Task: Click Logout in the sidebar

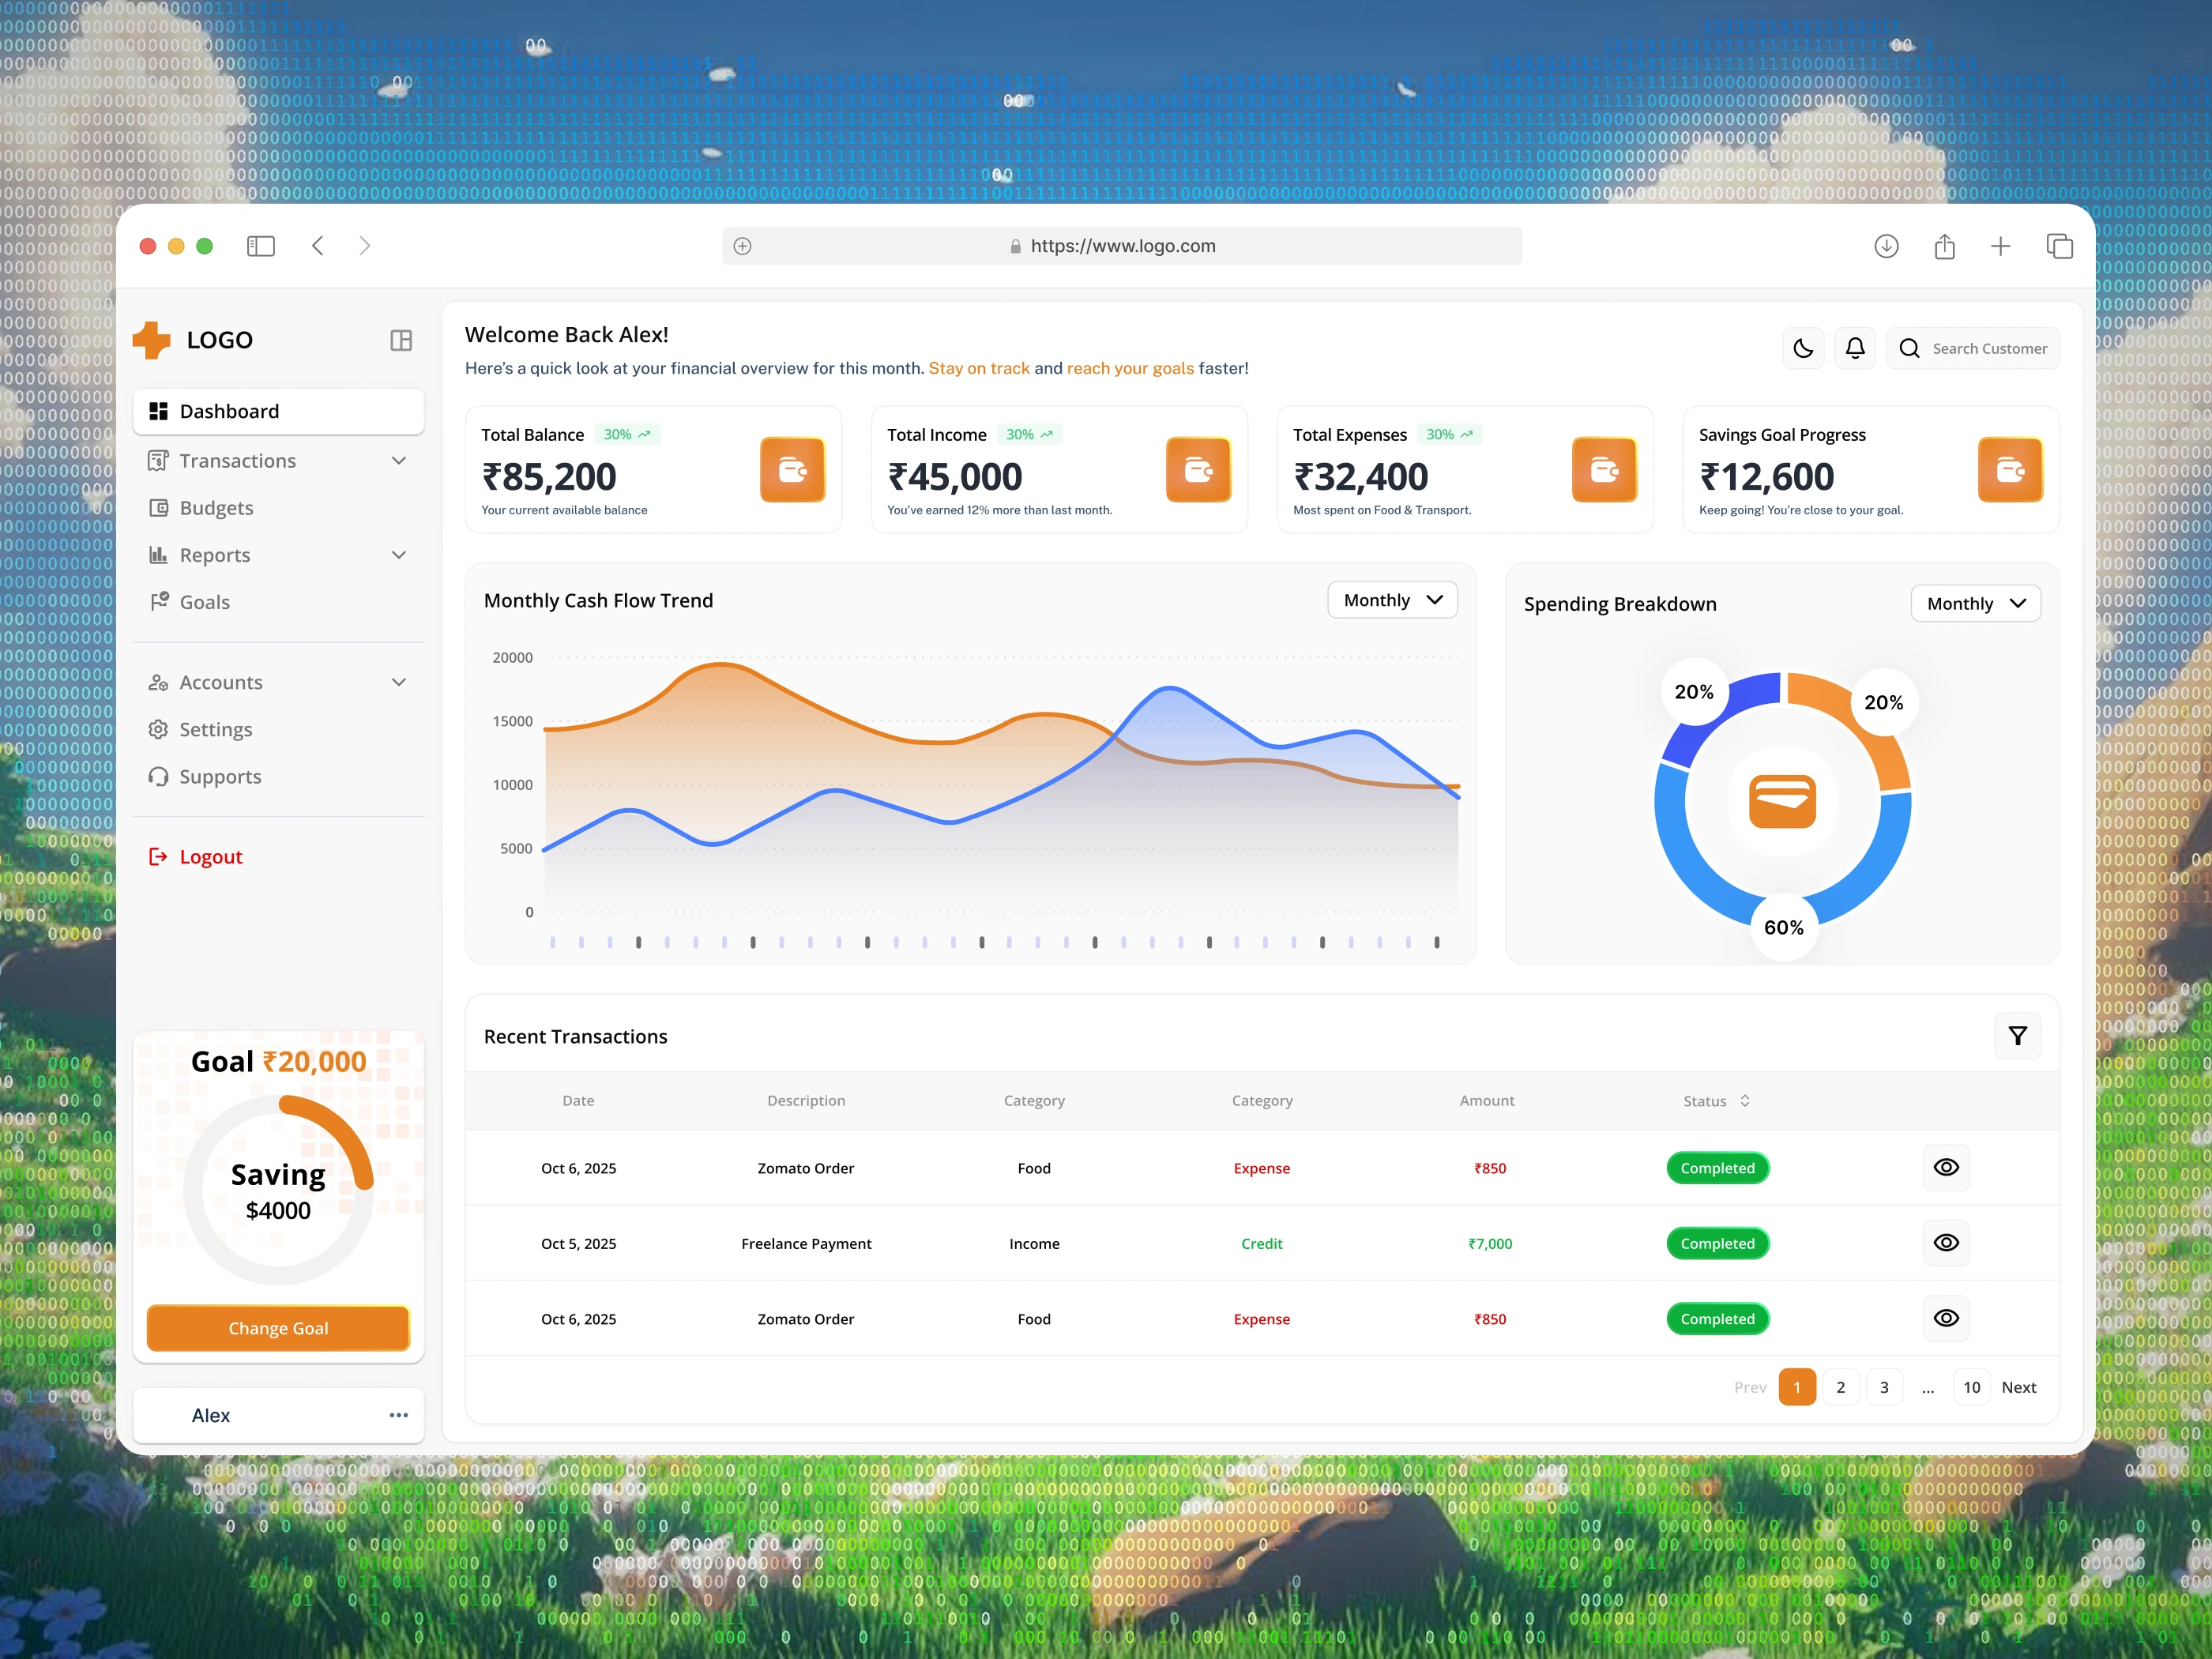Action: tap(196, 857)
